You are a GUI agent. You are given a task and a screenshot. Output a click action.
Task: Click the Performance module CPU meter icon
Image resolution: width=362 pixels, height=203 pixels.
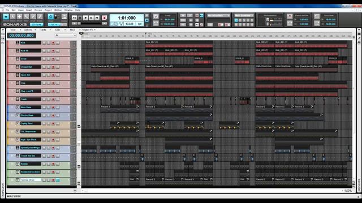(x=268, y=20)
